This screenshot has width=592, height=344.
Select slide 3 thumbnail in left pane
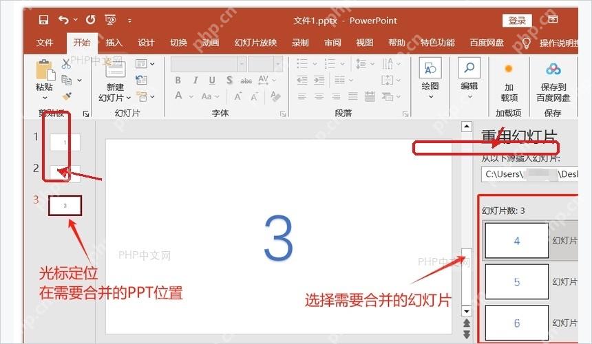point(65,206)
